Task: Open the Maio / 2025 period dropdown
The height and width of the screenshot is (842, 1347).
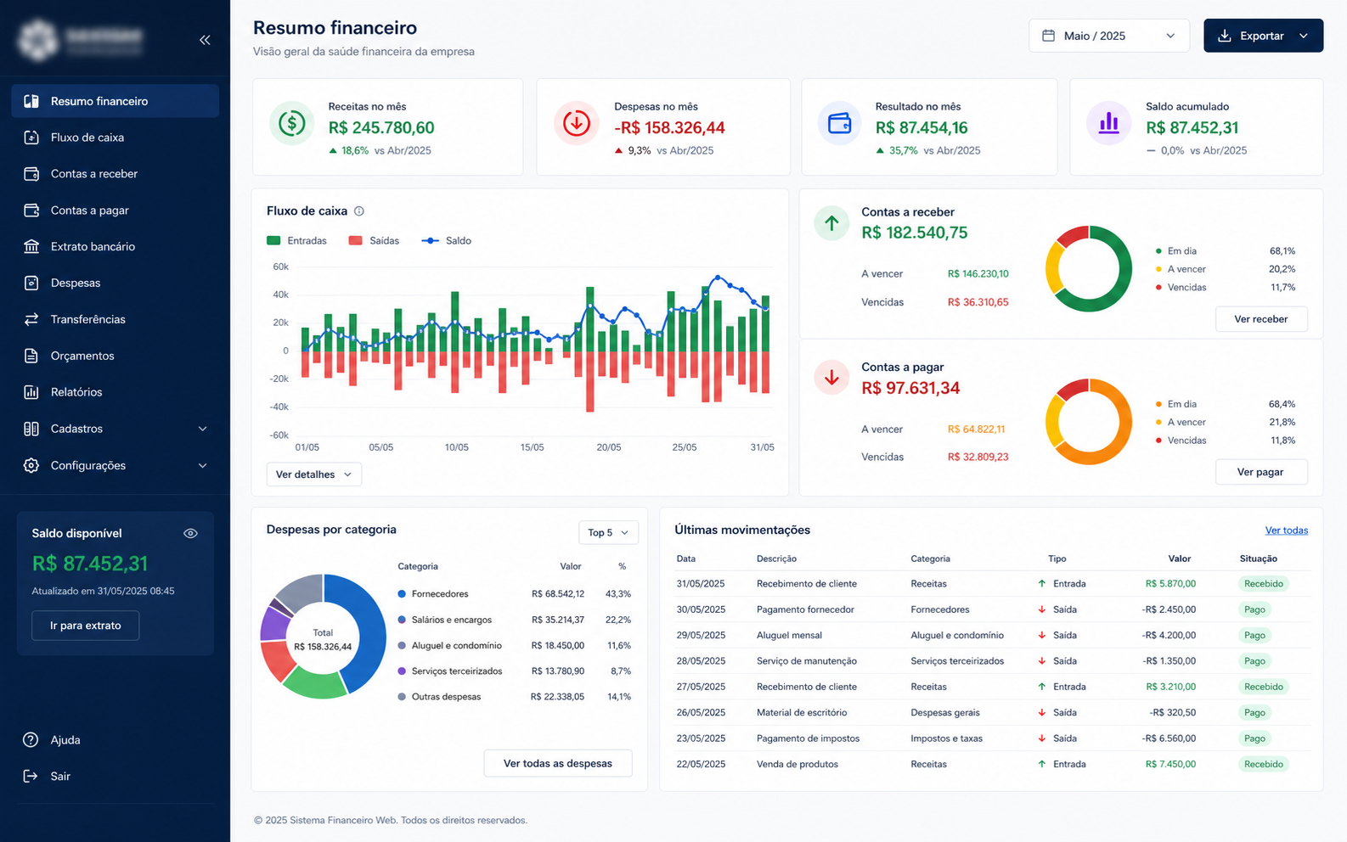Action: 1109,36
